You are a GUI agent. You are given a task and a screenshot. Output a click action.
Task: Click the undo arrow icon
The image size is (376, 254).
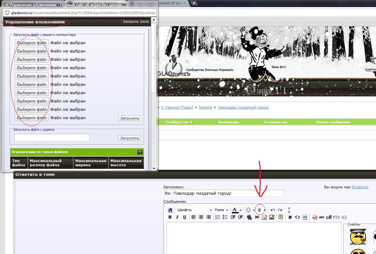pyautogui.click(x=273, y=210)
